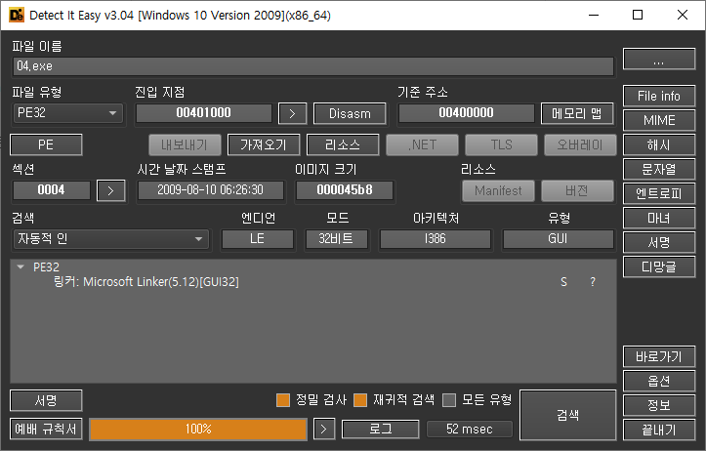Click the base address value 00400000
The width and height of the screenshot is (706, 451).
coord(466,113)
